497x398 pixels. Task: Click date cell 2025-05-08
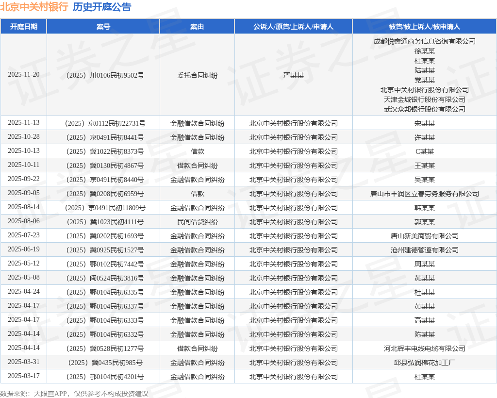[24, 278]
